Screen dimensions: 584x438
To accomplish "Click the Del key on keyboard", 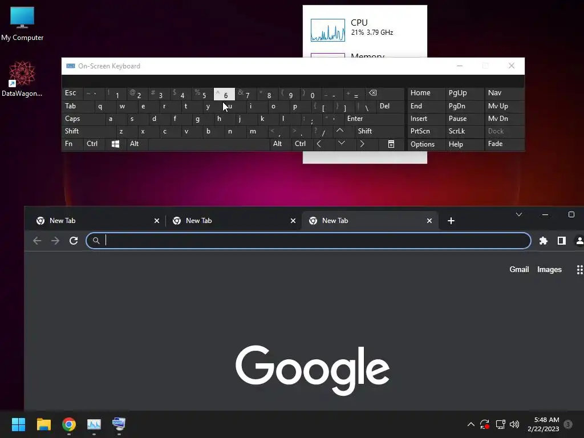I will tap(390, 106).
